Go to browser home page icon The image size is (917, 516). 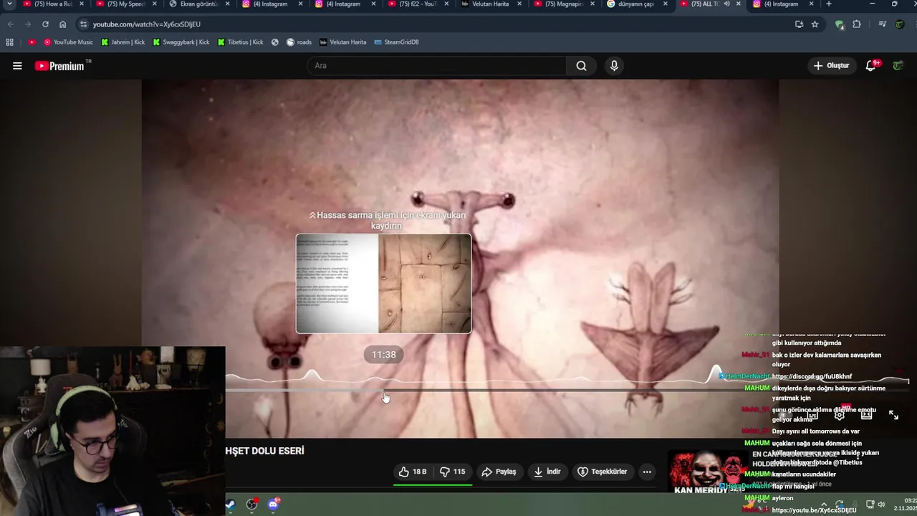62,24
